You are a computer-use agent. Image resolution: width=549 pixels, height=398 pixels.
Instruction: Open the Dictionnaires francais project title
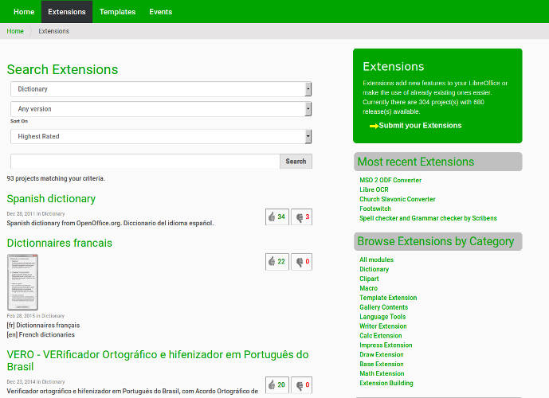[x=60, y=243]
